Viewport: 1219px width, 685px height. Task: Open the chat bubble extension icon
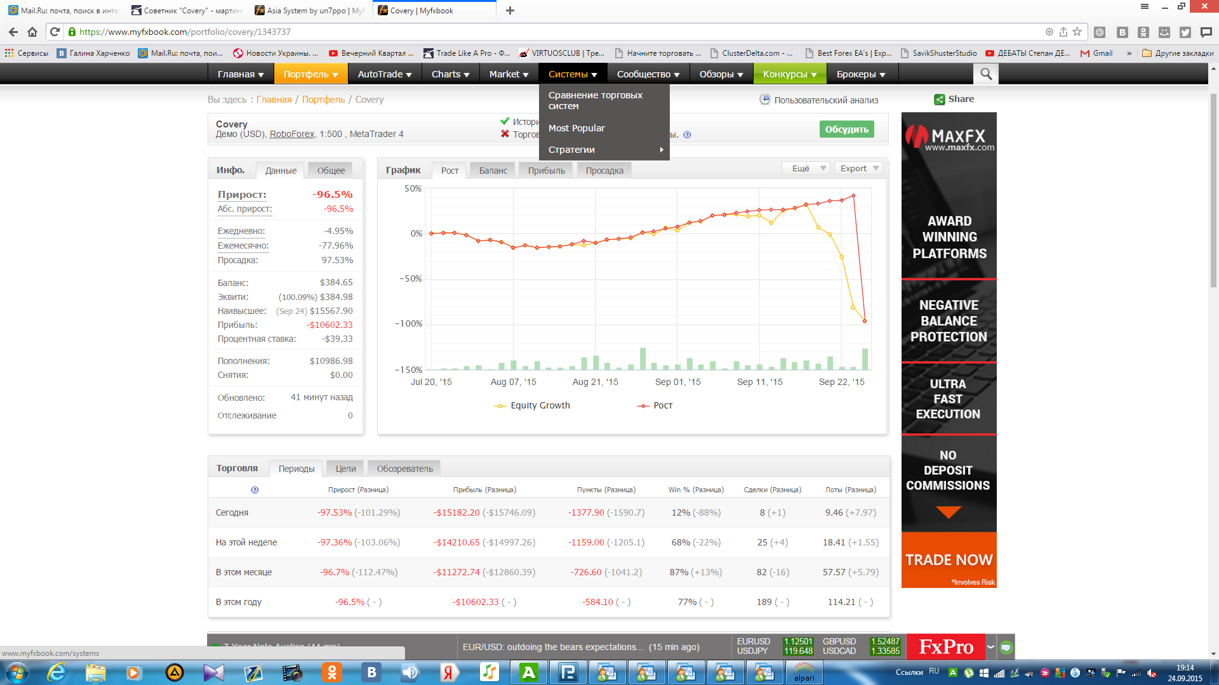click(x=1206, y=32)
